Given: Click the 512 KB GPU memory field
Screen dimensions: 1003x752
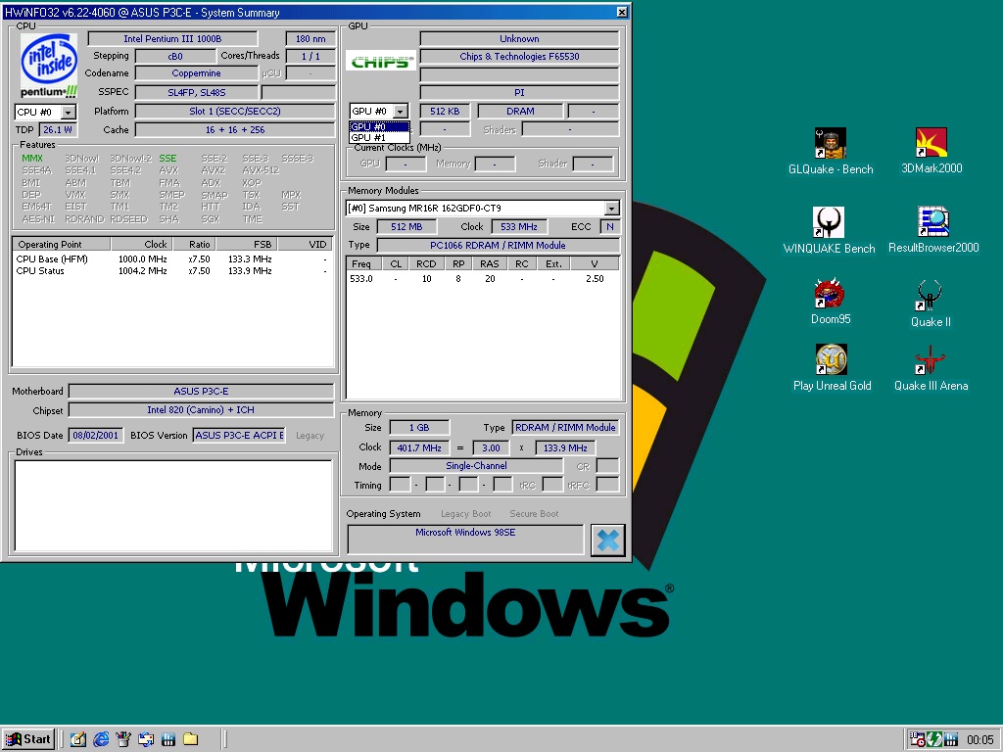Looking at the screenshot, I should pos(445,112).
